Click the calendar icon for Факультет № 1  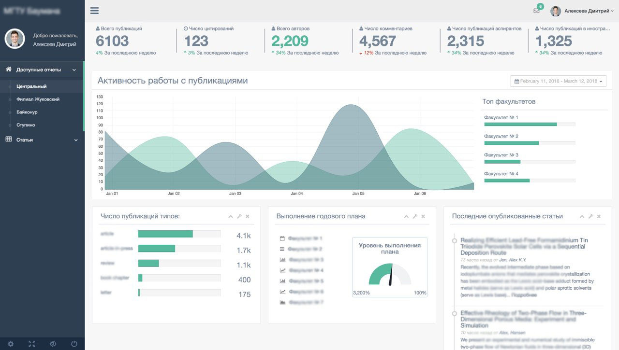pos(282,238)
